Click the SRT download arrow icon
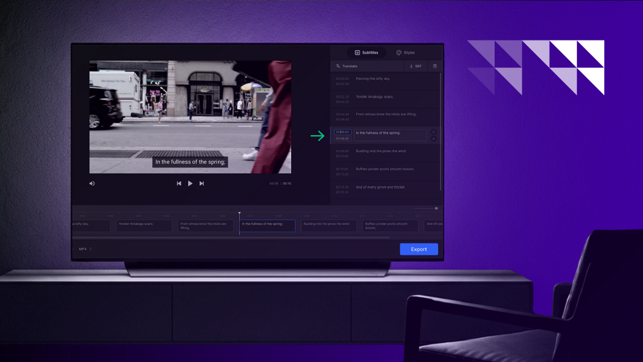 click(x=412, y=66)
